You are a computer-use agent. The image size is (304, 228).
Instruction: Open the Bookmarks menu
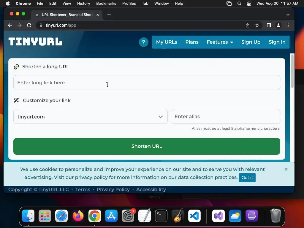coord(106,3)
